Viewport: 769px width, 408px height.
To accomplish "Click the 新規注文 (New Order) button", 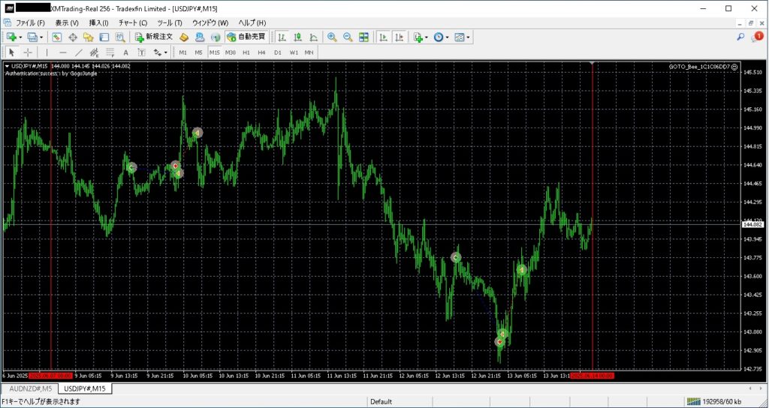I will pyautogui.click(x=154, y=37).
